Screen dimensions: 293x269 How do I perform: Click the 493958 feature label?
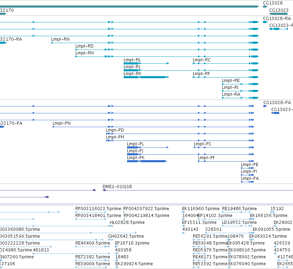(x=123, y=250)
